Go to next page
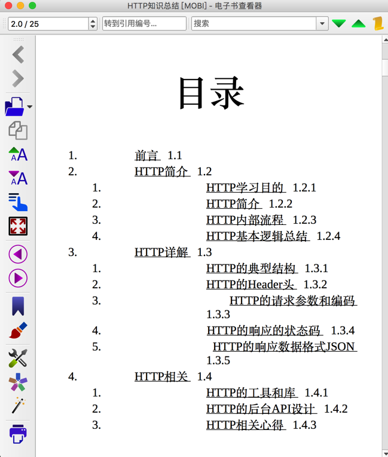Viewport: 388px width, 457px height. pos(18,278)
